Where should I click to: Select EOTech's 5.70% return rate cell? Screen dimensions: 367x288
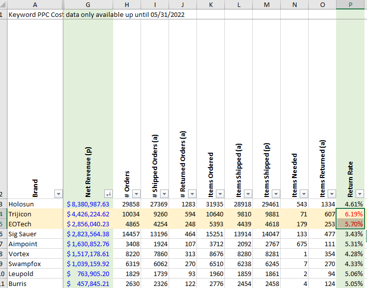[x=351, y=224]
